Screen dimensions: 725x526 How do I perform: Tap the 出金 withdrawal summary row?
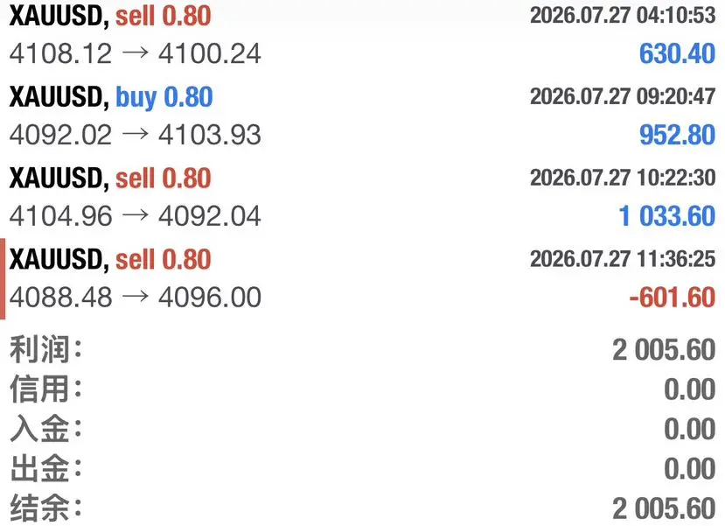(362, 468)
